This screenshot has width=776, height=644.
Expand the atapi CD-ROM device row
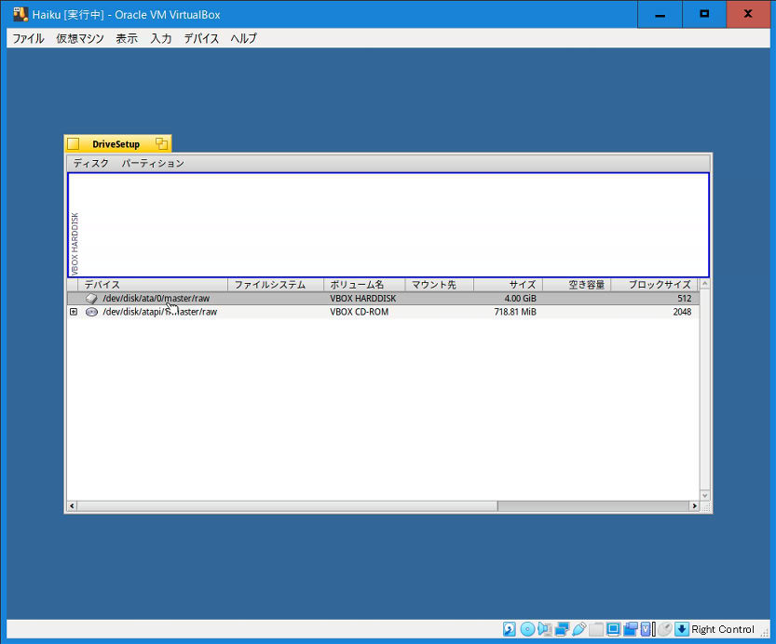point(74,312)
